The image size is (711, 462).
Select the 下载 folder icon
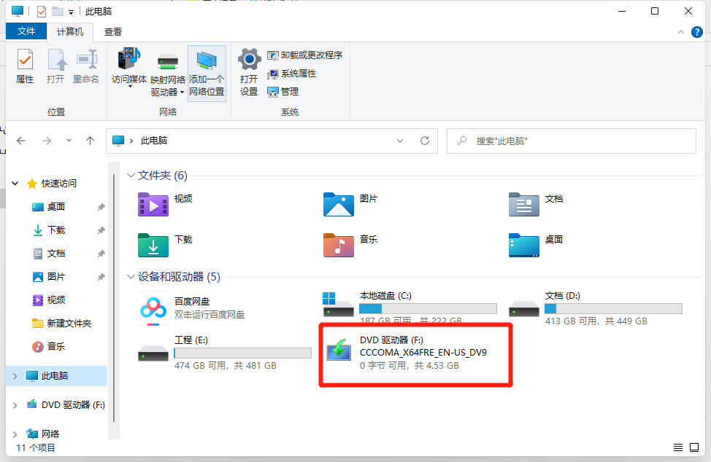153,245
